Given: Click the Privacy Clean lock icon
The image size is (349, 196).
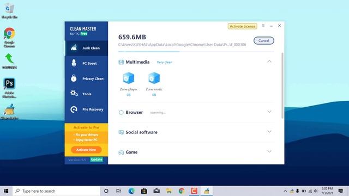Looking at the screenshot, I should [74, 78].
